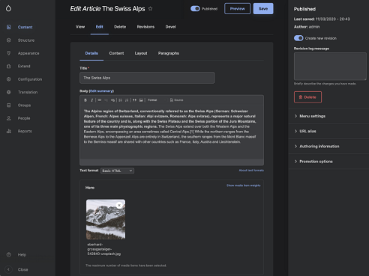This screenshot has height=276, width=369.
Task: Open the Devel tab
Action: click(x=170, y=27)
